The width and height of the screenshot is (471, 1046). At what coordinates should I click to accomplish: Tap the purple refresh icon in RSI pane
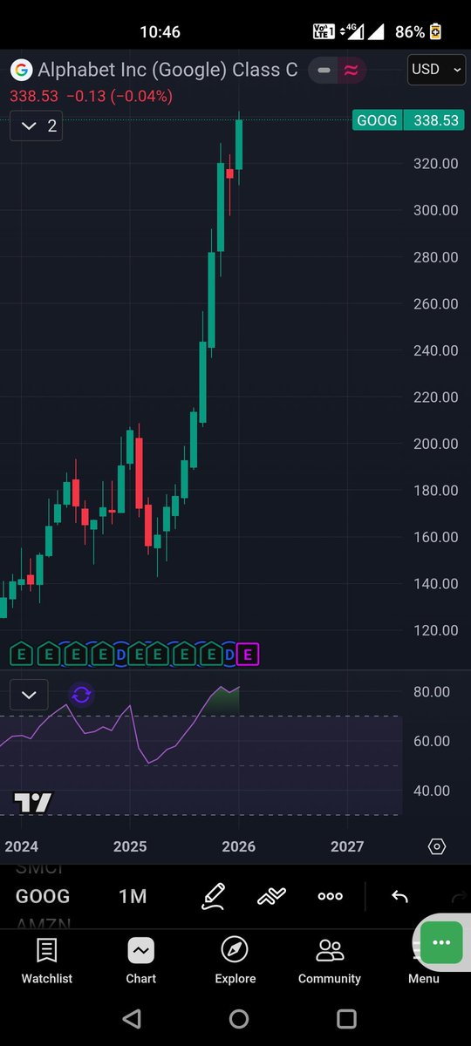81,695
